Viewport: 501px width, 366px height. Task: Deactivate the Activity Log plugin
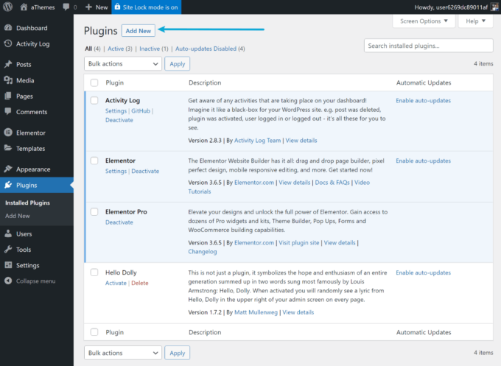click(119, 120)
